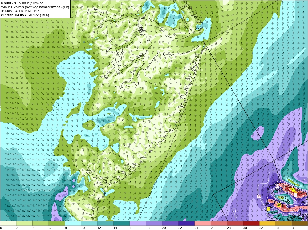Pick the violet 20–22 m/s legend swatch
The height and width of the screenshot is (230, 308).
click(170, 223)
